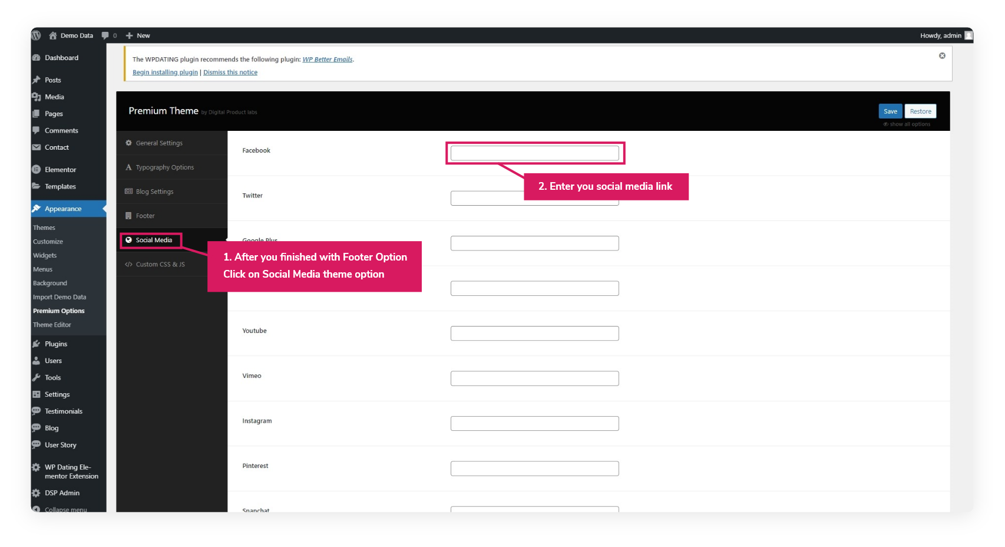This screenshot has height=547, width=1005.
Task: Open the General Settings tab
Action: tap(159, 143)
